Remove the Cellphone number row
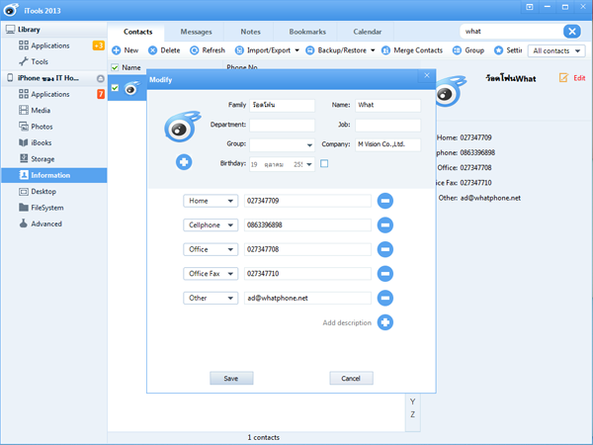This screenshot has width=593, height=445. 385,225
